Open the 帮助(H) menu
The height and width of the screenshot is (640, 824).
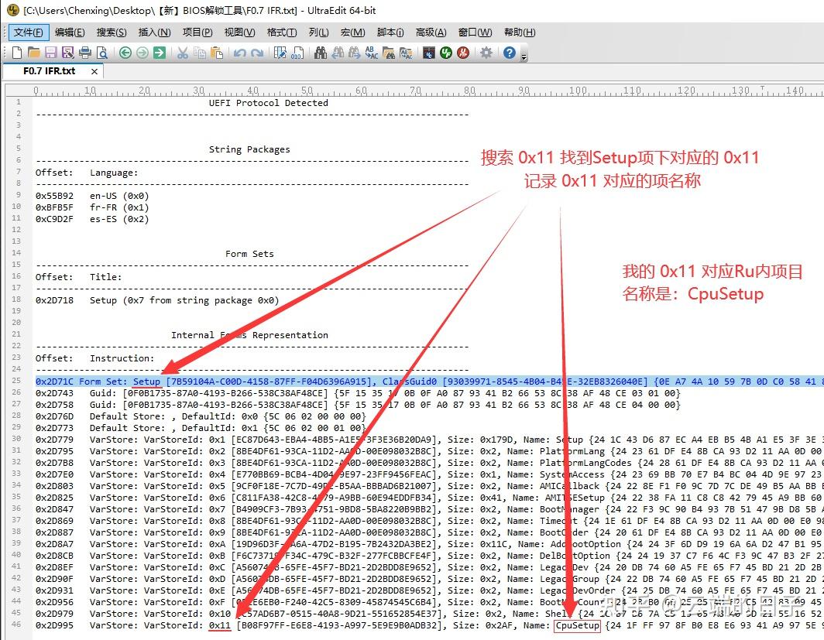[x=520, y=33]
